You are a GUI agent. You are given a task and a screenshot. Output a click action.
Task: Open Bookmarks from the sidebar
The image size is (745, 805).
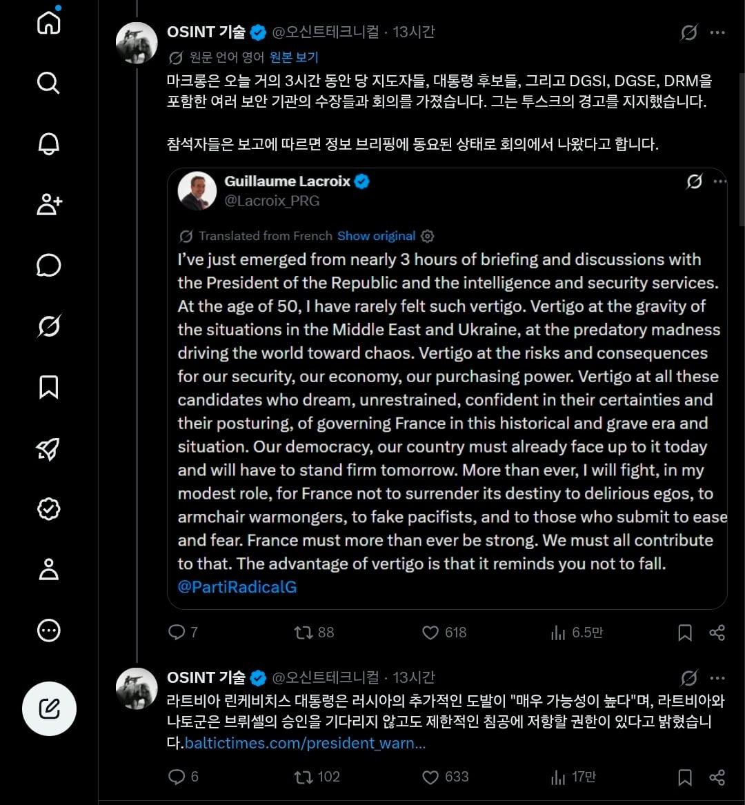(x=49, y=387)
